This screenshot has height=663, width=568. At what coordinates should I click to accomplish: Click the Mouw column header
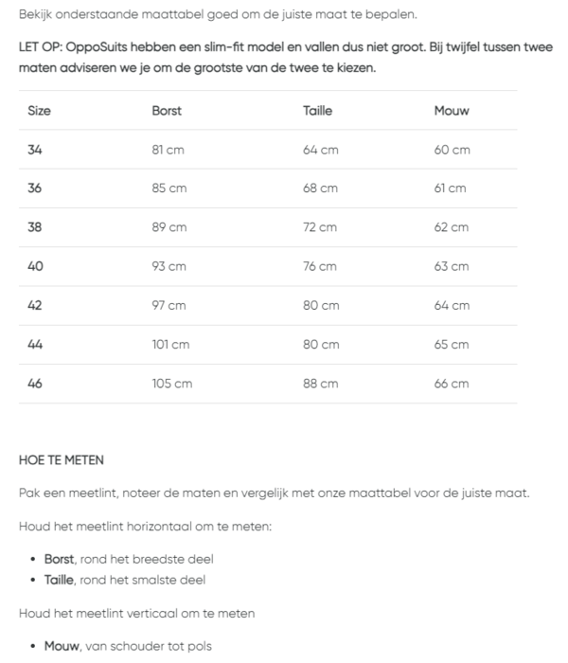(x=451, y=111)
